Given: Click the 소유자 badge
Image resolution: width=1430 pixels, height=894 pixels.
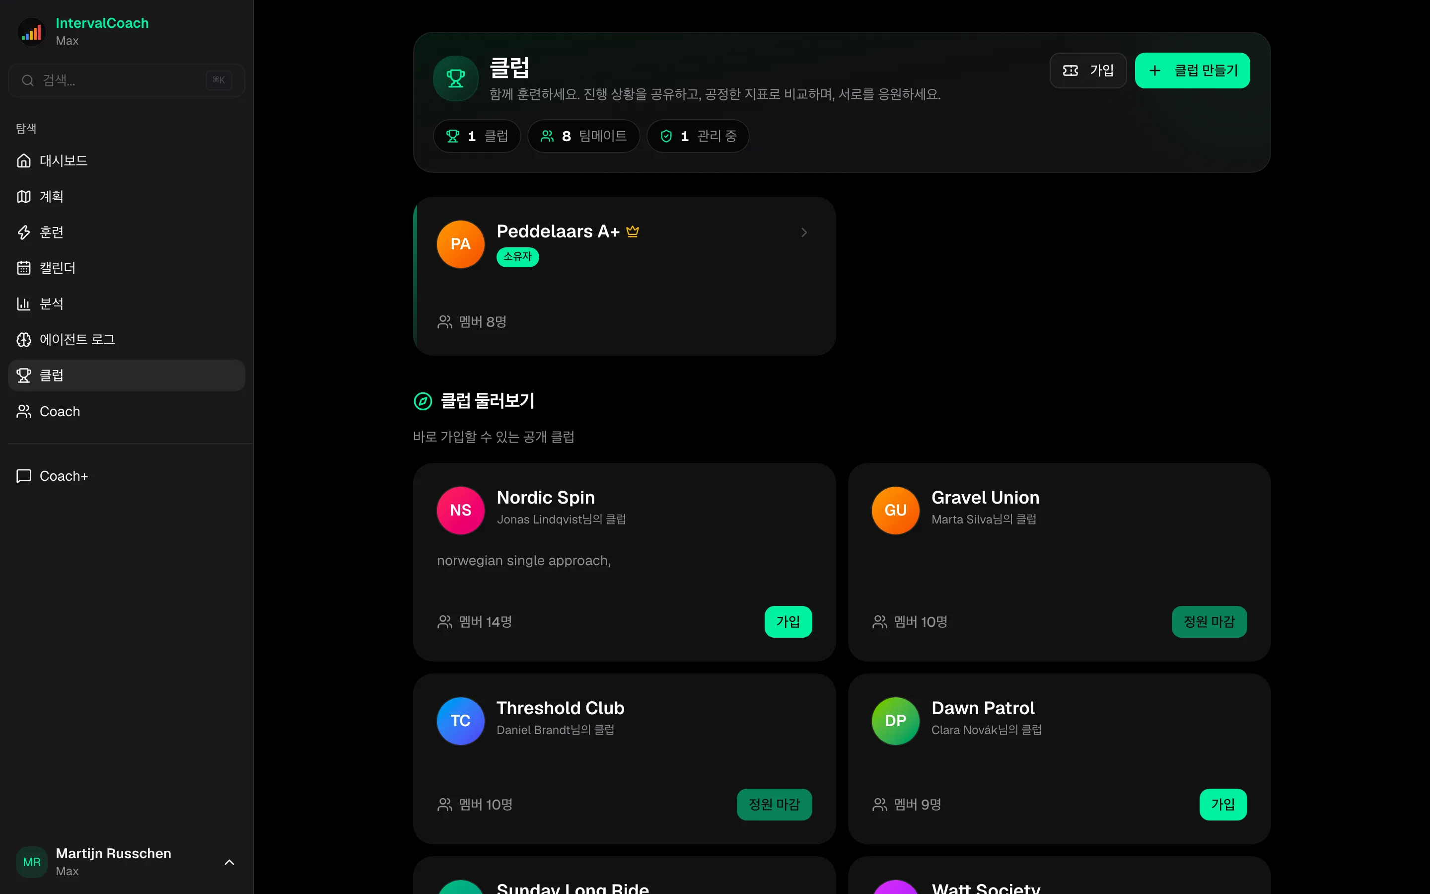Looking at the screenshot, I should (x=518, y=257).
